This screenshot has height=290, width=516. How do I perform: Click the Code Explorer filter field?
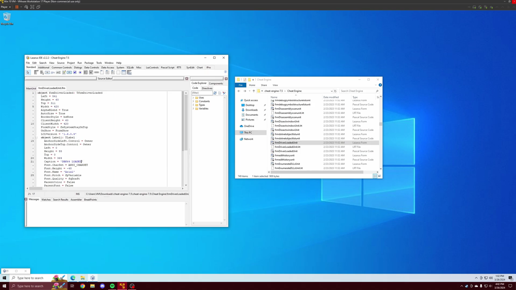pyautogui.click(x=202, y=93)
